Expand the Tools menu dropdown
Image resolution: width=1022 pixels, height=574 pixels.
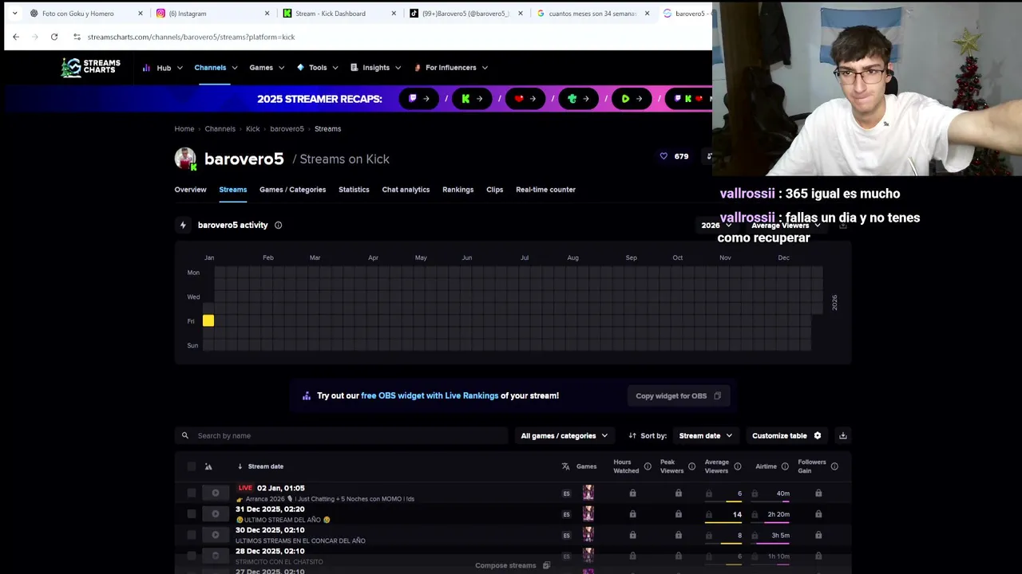pos(318,68)
